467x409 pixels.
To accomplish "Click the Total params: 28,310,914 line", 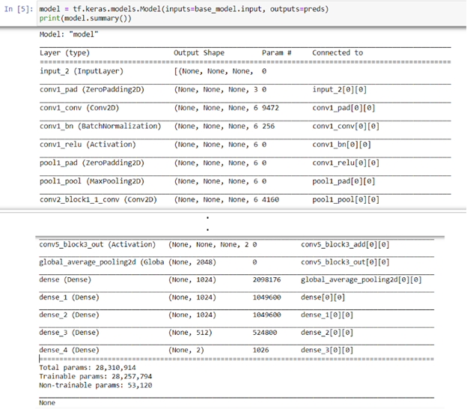I will [88, 368].
